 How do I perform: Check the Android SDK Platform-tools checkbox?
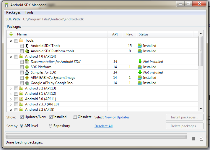click(22, 51)
